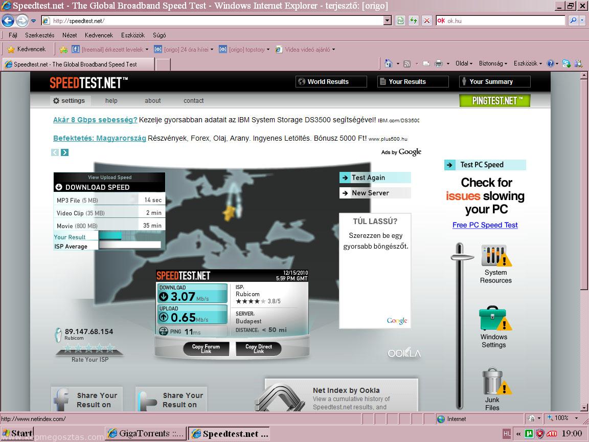Open the Kedvencek menu in menu bar
The width and height of the screenshot is (589, 442).
99,35
